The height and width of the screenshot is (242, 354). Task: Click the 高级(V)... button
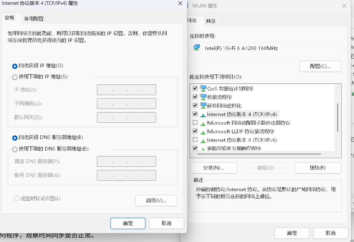156,201
